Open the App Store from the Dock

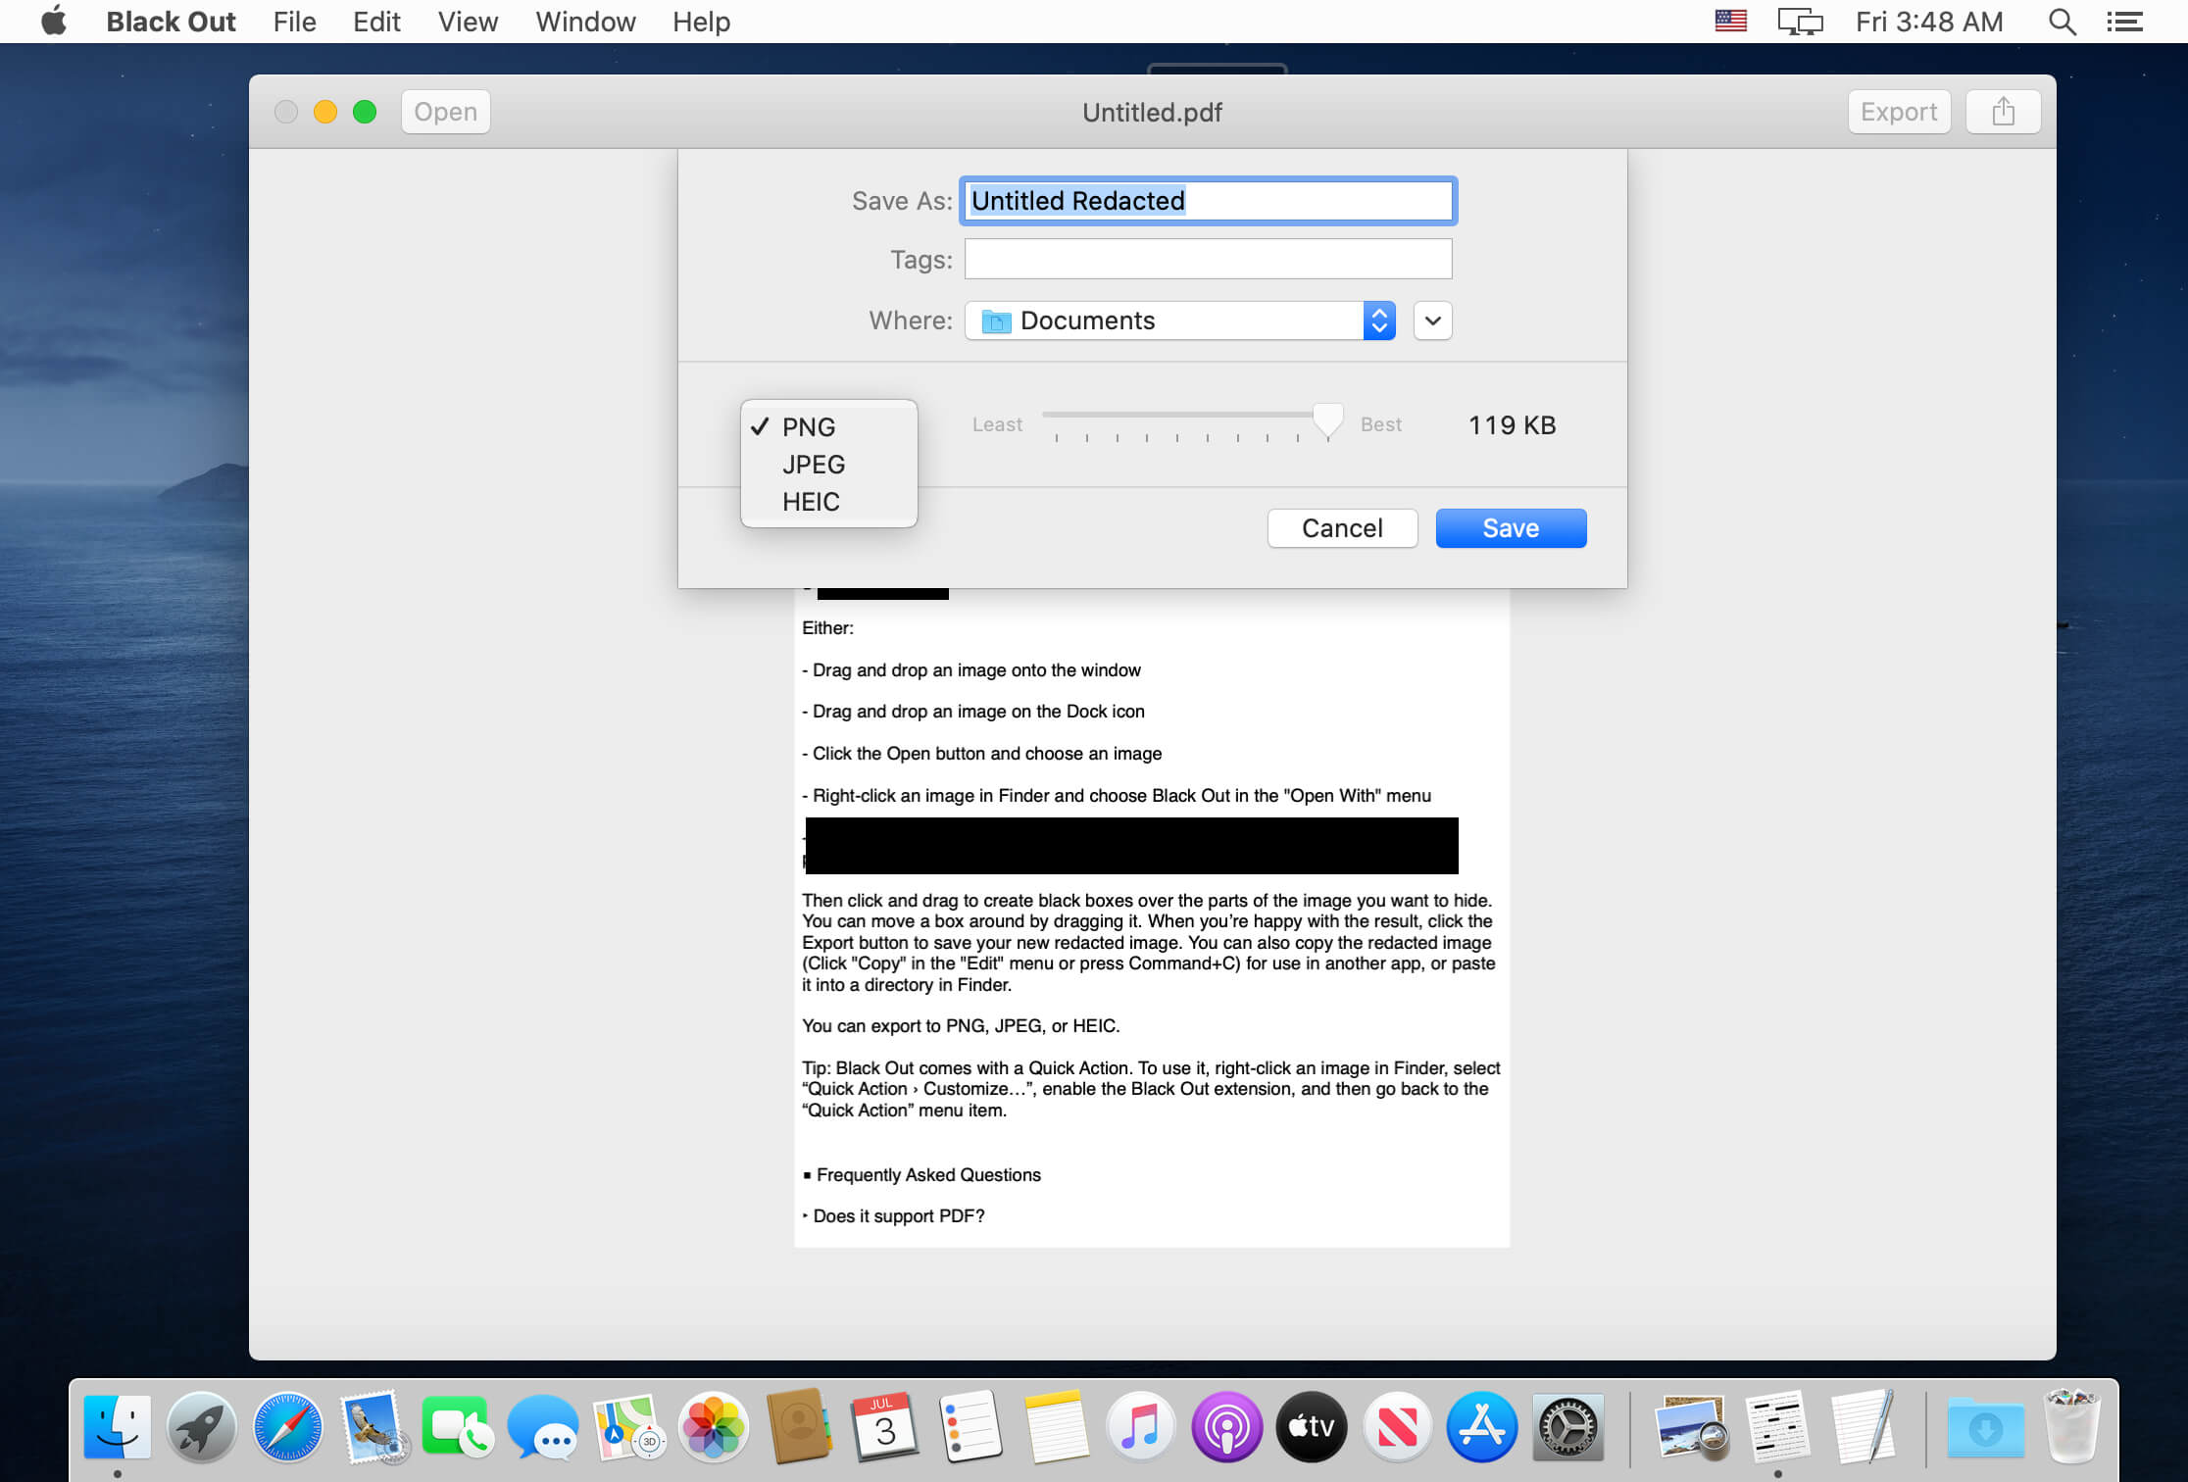(x=1481, y=1427)
